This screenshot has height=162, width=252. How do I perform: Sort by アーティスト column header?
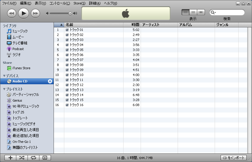[159, 25]
